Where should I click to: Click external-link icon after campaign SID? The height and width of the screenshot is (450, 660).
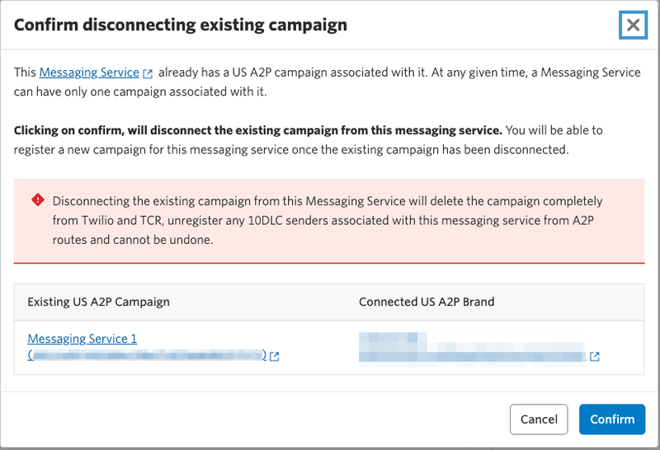(275, 356)
